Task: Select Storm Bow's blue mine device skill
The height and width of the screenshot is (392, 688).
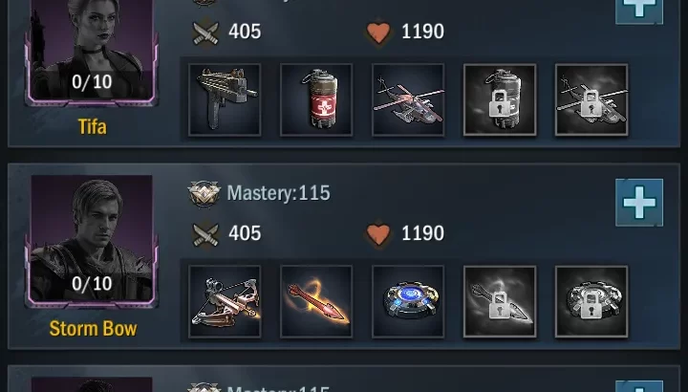Action: click(408, 301)
